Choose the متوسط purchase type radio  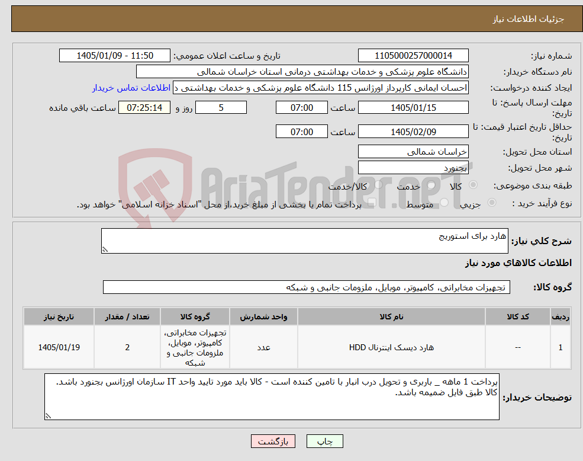click(x=444, y=203)
